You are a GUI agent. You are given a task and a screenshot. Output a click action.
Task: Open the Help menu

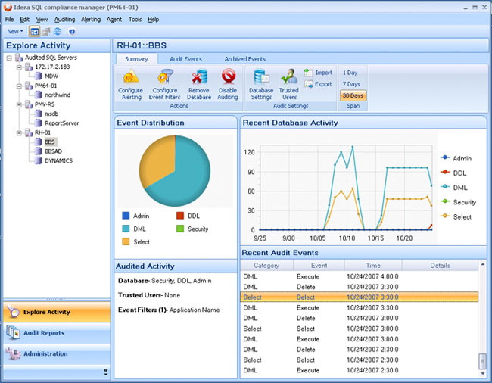pyautogui.click(x=154, y=20)
